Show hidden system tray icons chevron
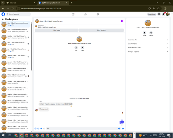This screenshot has height=138, width=173. pos(151,135)
